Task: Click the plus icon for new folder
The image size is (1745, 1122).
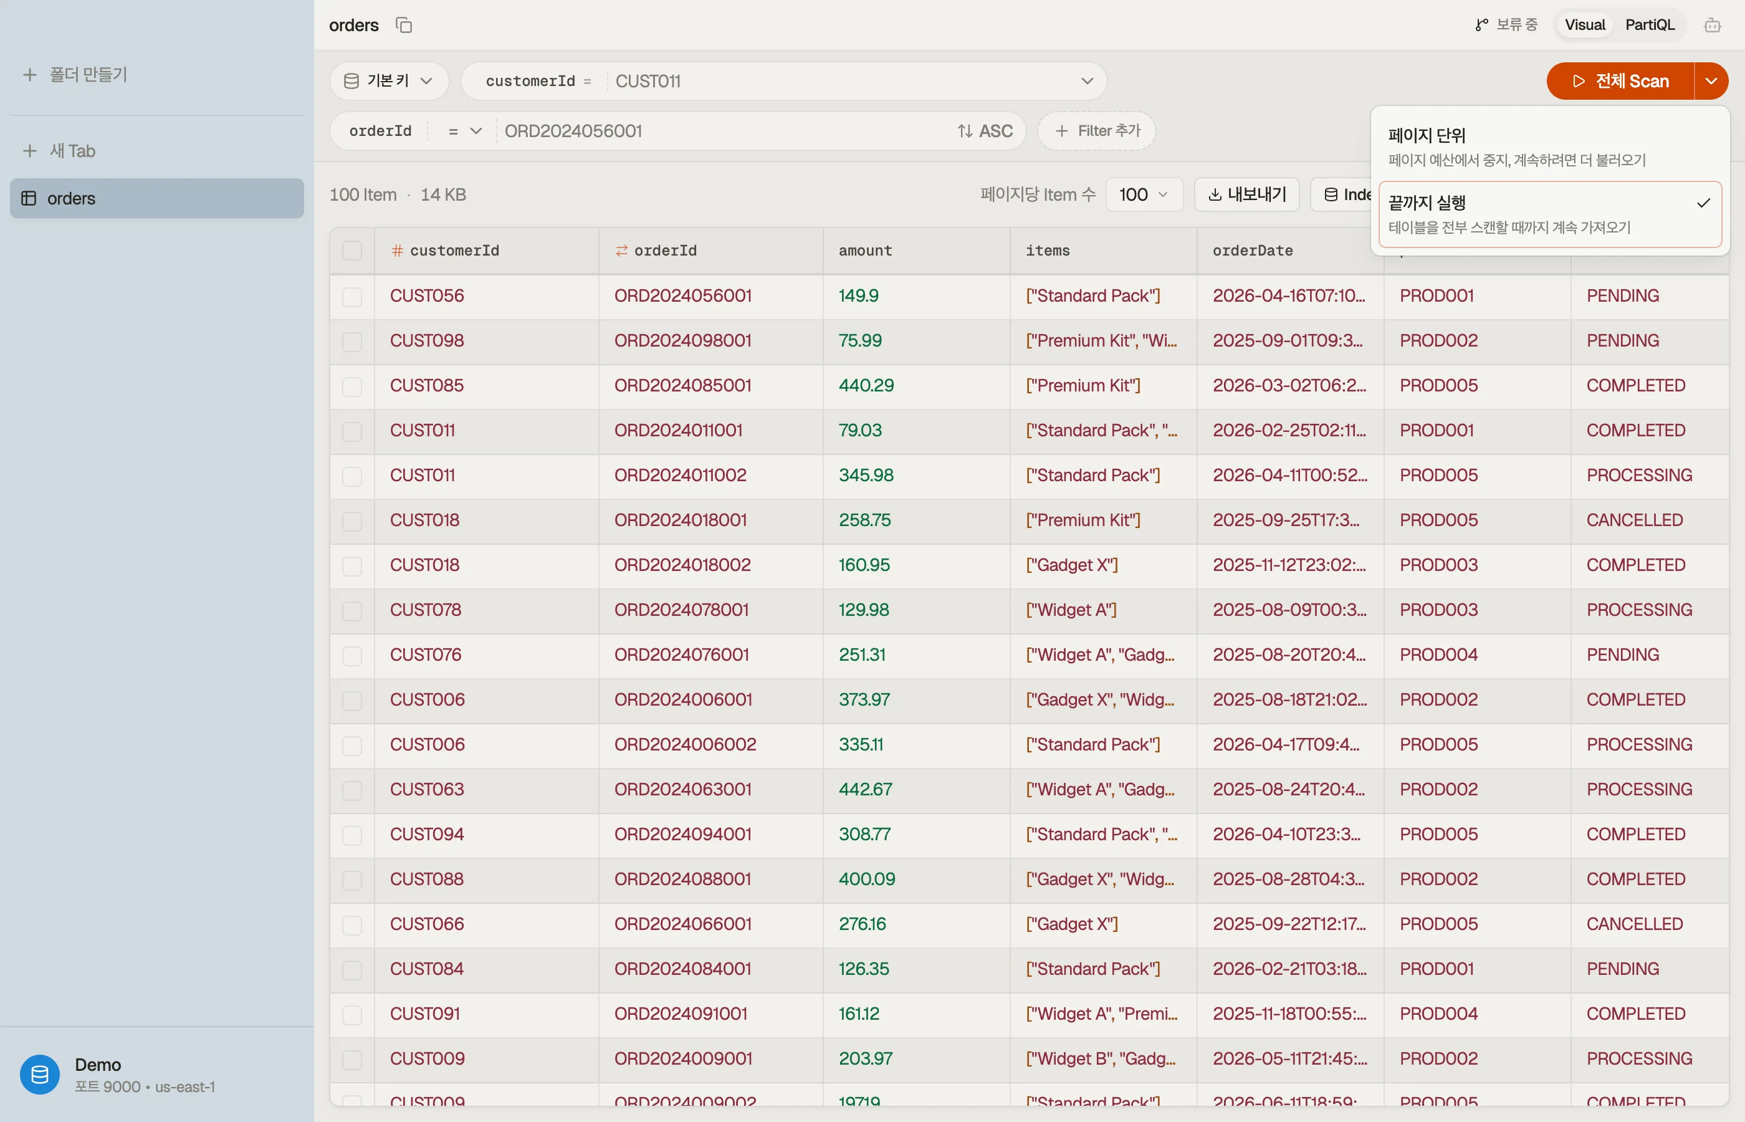Action: click(30, 74)
